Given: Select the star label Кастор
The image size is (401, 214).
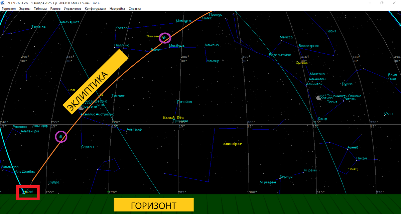Looking at the screenshot, I should [x=122, y=28].
